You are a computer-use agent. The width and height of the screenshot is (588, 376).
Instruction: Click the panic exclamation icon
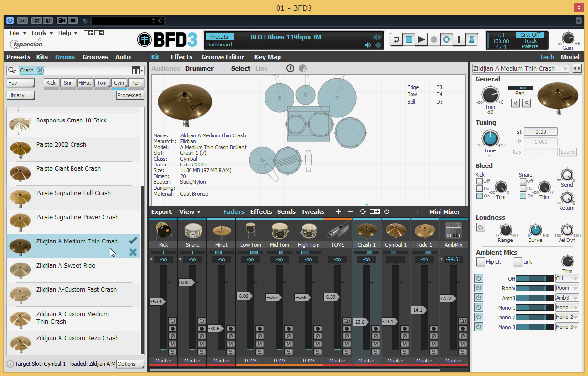pos(459,40)
